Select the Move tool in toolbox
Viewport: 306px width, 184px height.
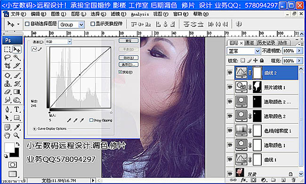16,50
